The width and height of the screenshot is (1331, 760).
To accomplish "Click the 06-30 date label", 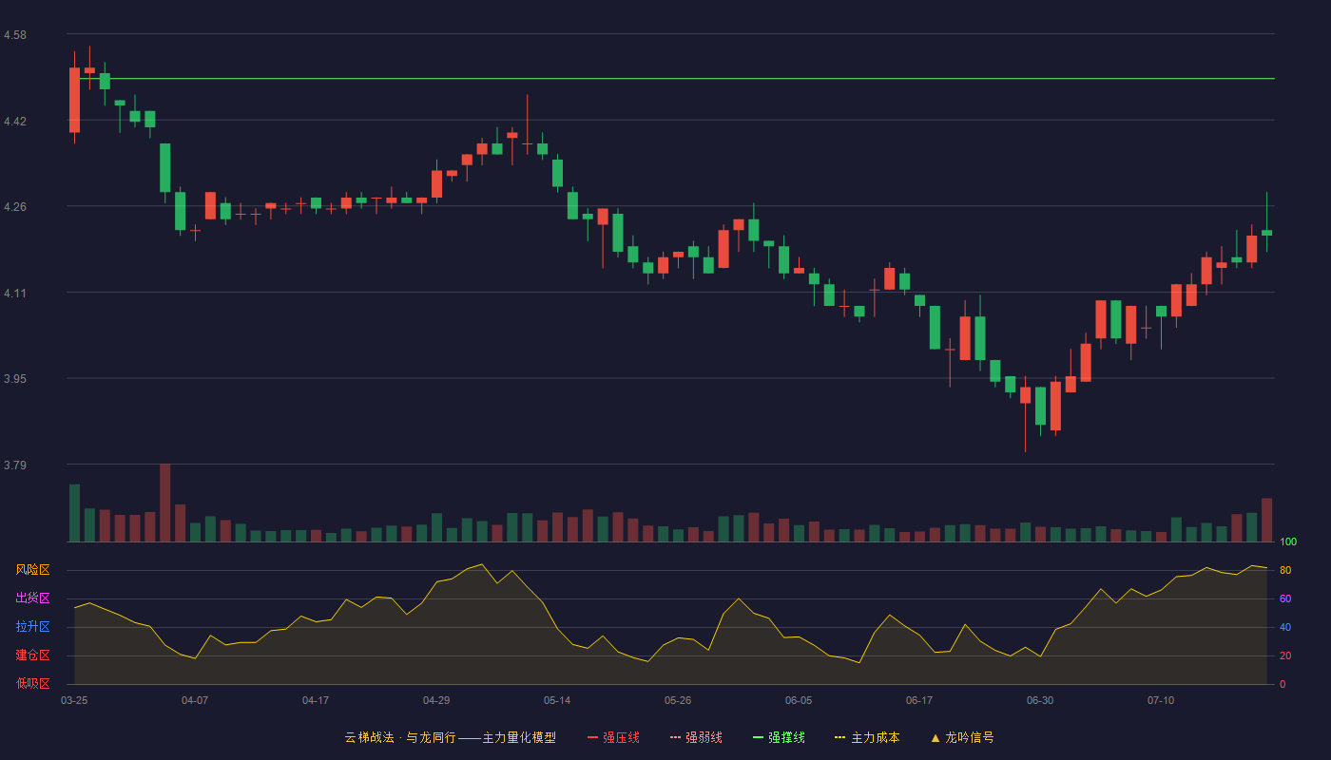I will pyautogui.click(x=1040, y=700).
